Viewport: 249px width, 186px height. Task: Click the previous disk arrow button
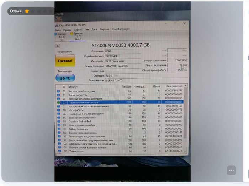[58, 46]
